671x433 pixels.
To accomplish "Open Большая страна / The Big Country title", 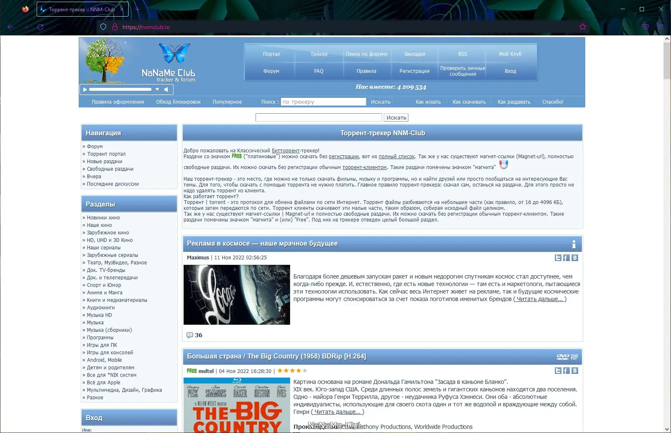I will coord(276,356).
